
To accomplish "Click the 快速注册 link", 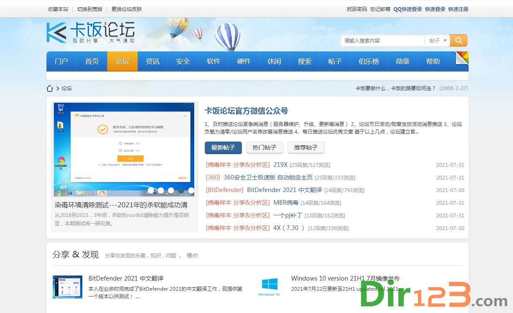I will click(458, 9).
